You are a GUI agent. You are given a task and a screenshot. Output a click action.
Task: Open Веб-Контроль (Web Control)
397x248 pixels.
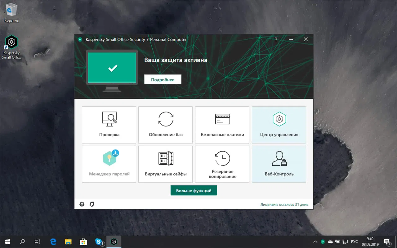click(x=279, y=164)
